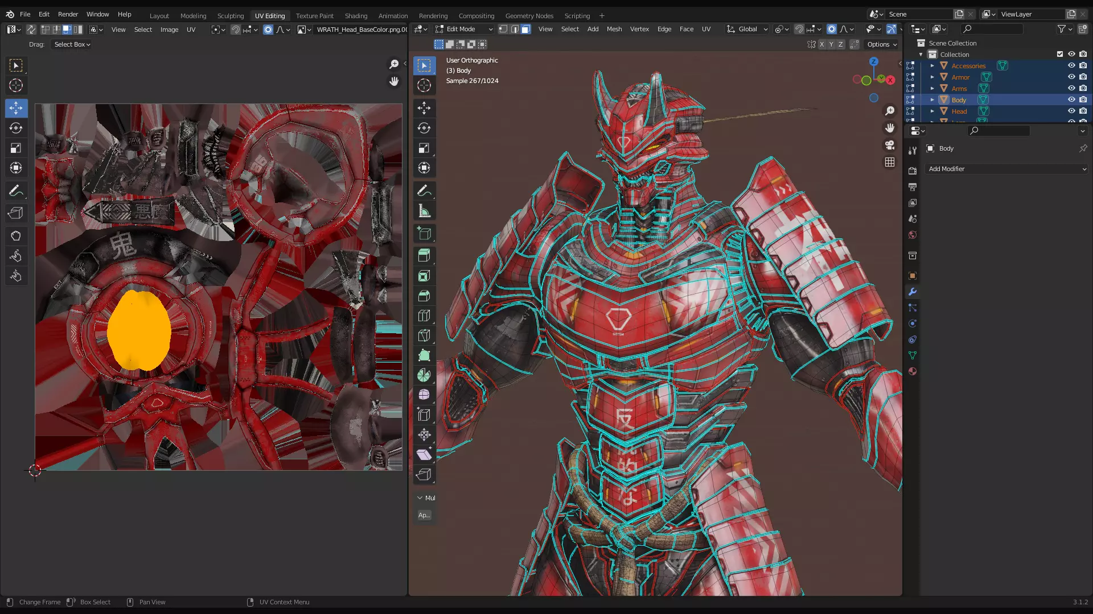Pin the Body properties panel
This screenshot has height=614, width=1093.
point(1083,148)
